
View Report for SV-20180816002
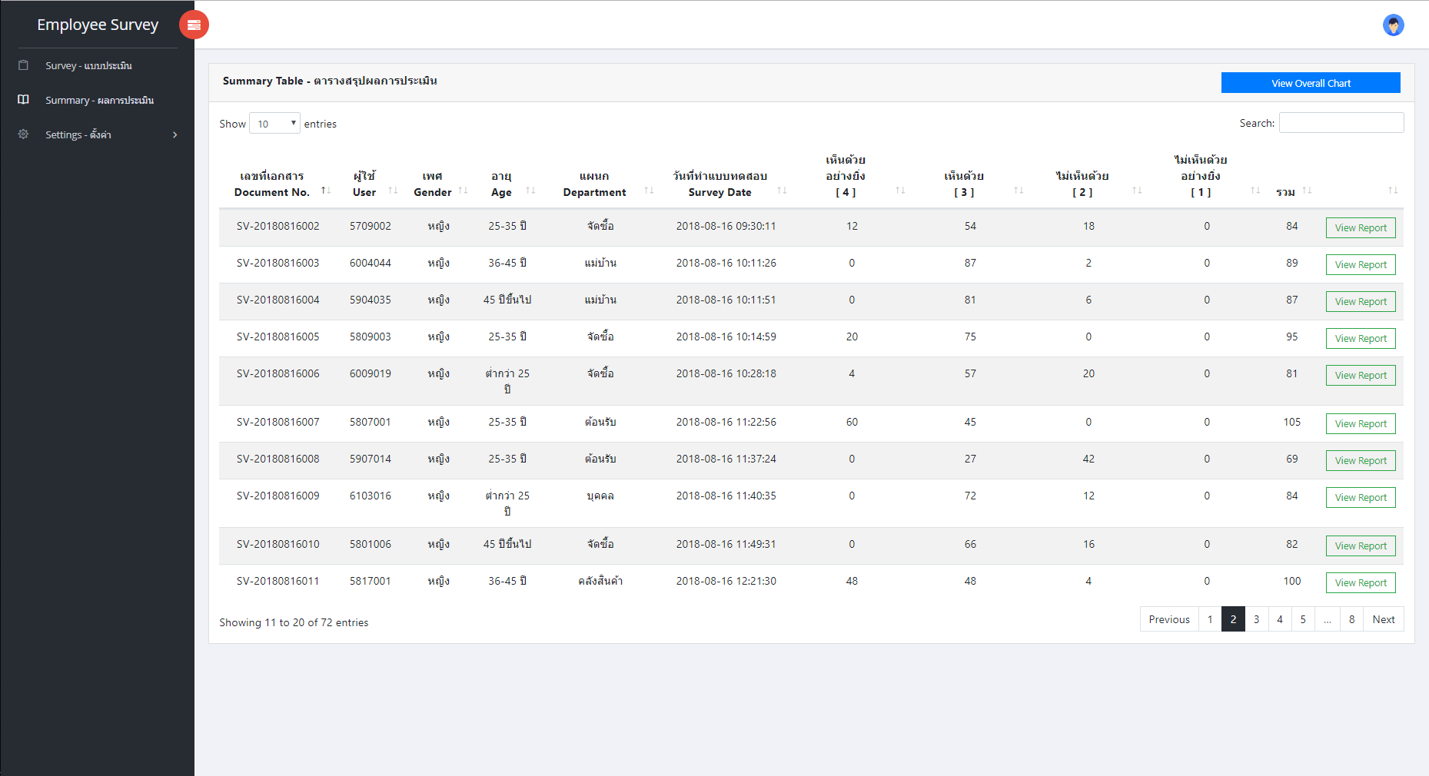(x=1361, y=228)
